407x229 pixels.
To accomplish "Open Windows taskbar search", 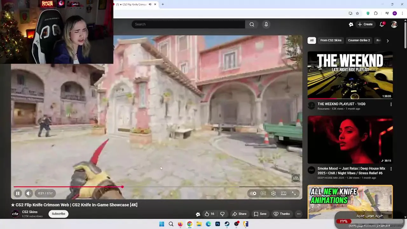I will point(171,224).
